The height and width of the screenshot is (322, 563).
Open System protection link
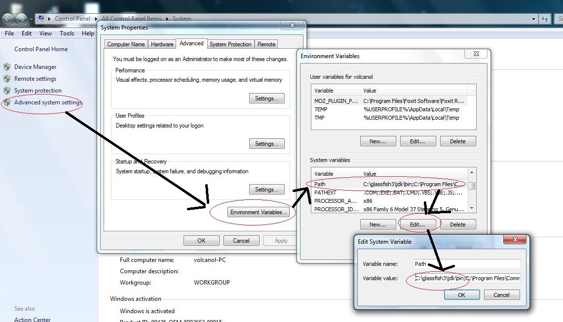pyautogui.click(x=38, y=91)
